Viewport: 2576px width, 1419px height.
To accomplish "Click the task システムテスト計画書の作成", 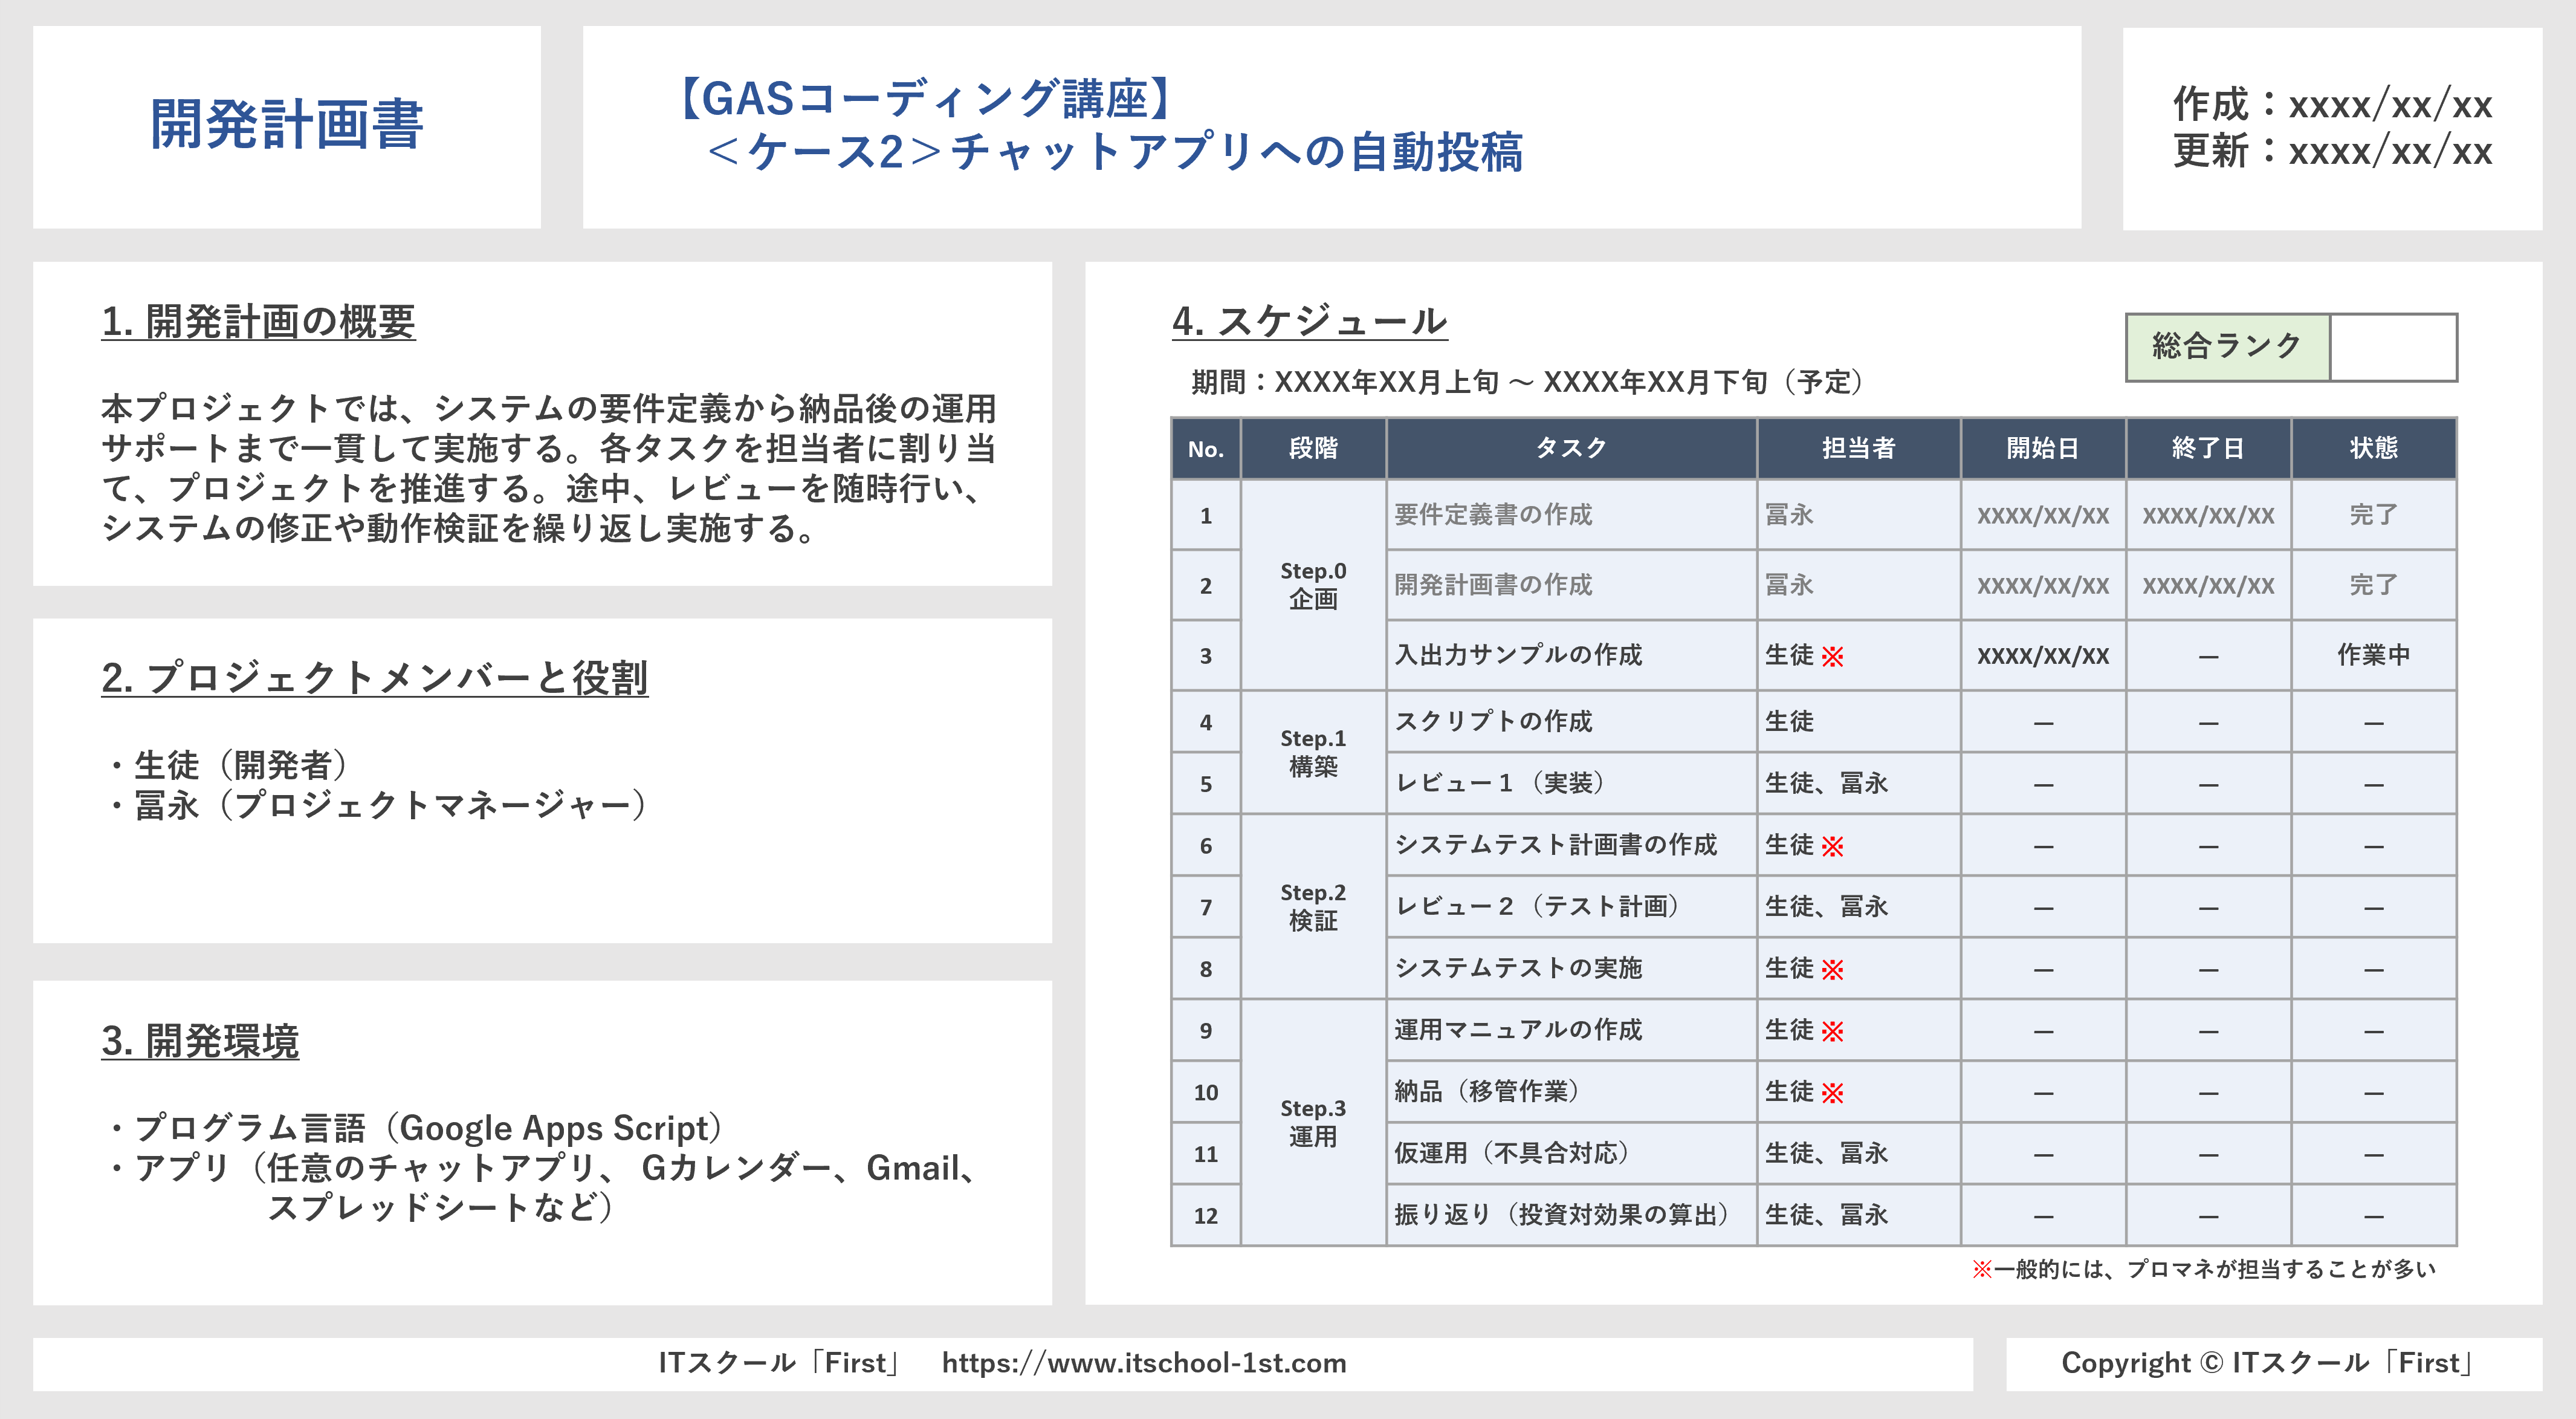I will click(x=1556, y=845).
